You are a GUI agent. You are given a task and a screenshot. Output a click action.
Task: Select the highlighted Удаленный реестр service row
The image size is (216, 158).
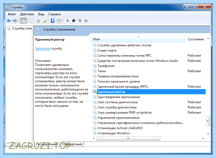pos(151,92)
